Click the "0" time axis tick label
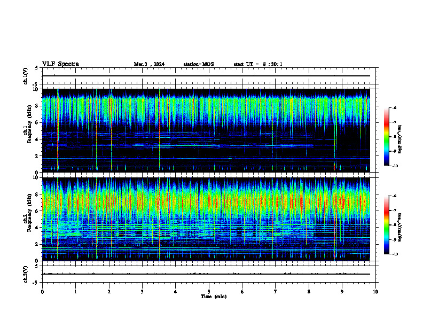Image resolution: width=423 pixels, height=327 pixels. pyautogui.click(x=42, y=292)
